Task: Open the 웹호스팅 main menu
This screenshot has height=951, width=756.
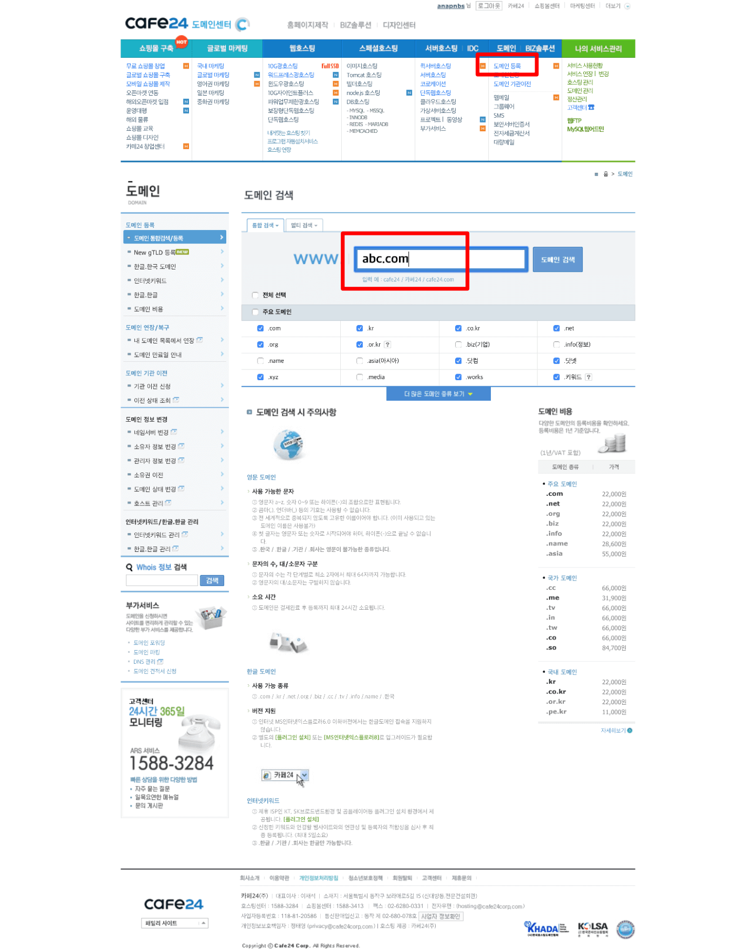Action: pyautogui.click(x=302, y=49)
